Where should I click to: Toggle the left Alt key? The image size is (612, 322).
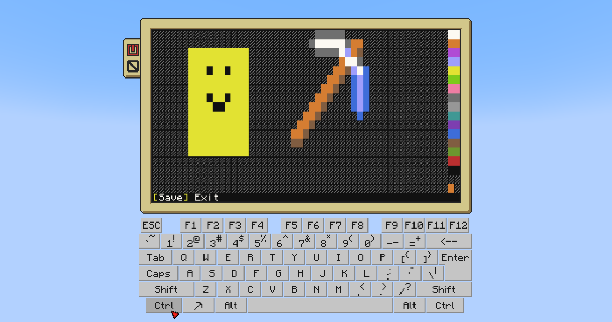230,305
